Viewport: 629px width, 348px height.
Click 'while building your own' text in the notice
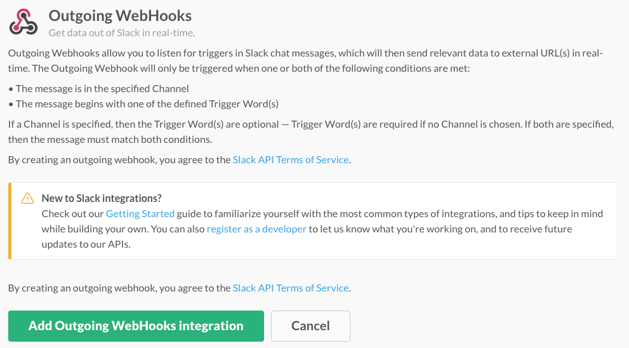tap(95, 229)
